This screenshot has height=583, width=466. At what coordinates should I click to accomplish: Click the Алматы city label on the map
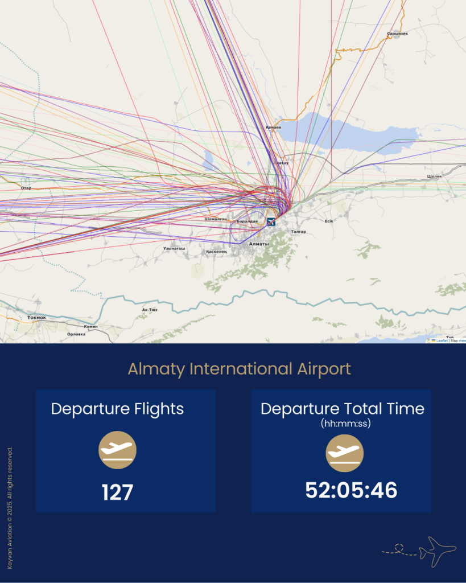[259, 244]
